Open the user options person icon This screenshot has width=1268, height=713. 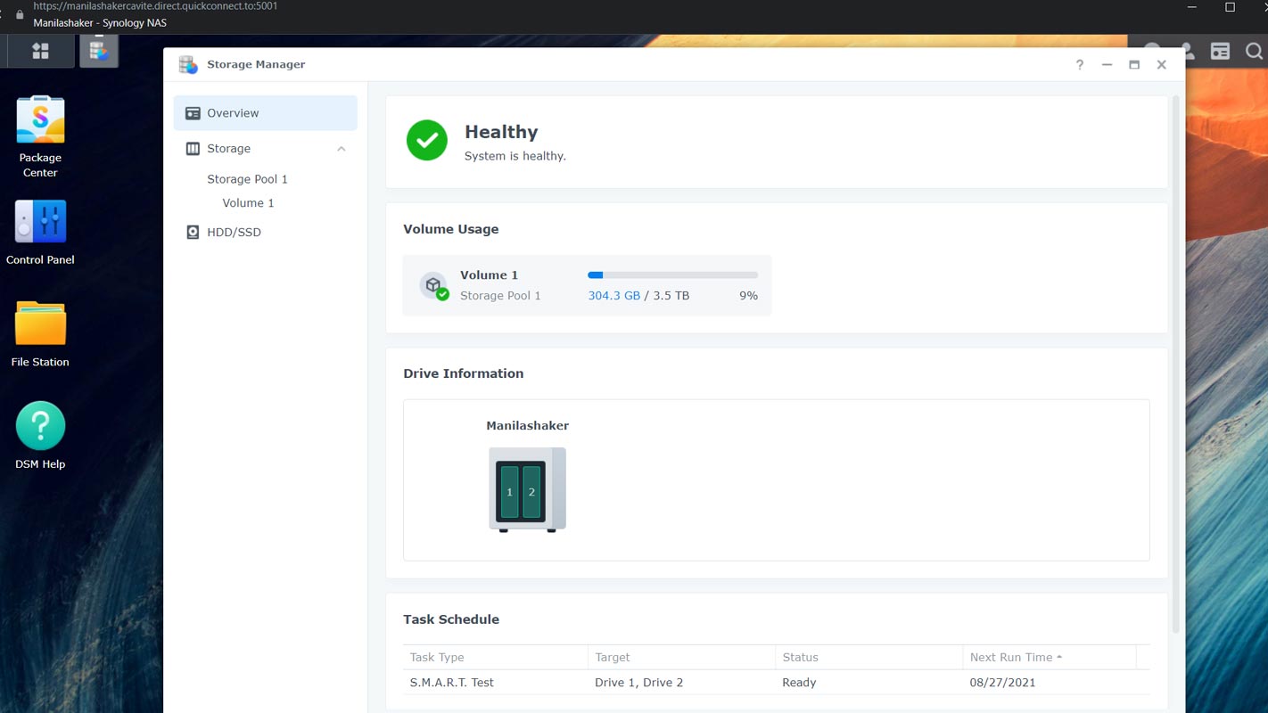pyautogui.click(x=1187, y=51)
